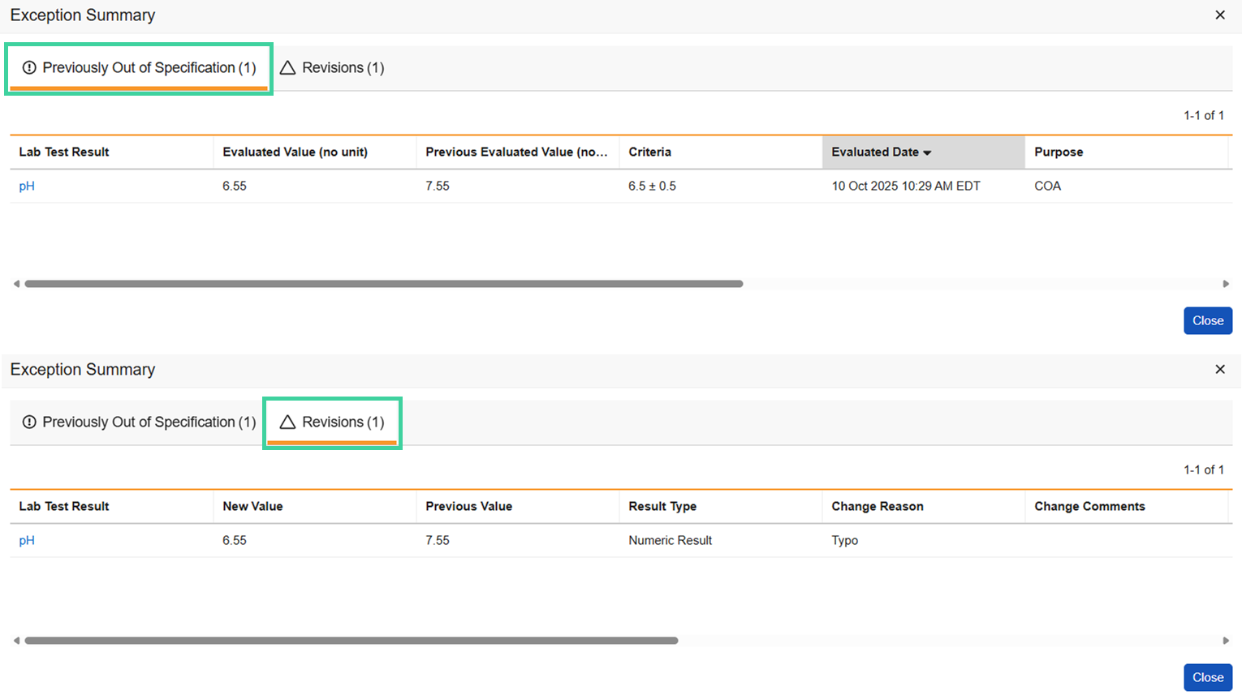The image size is (1242, 699).
Task: Click Close on the top Exception Summary dialog
Action: point(1207,320)
